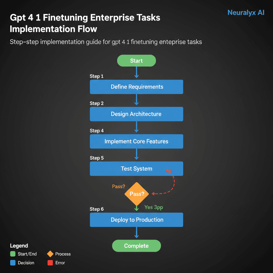Click the Step 6 label
Screen dimensions: 273x273
click(97, 209)
